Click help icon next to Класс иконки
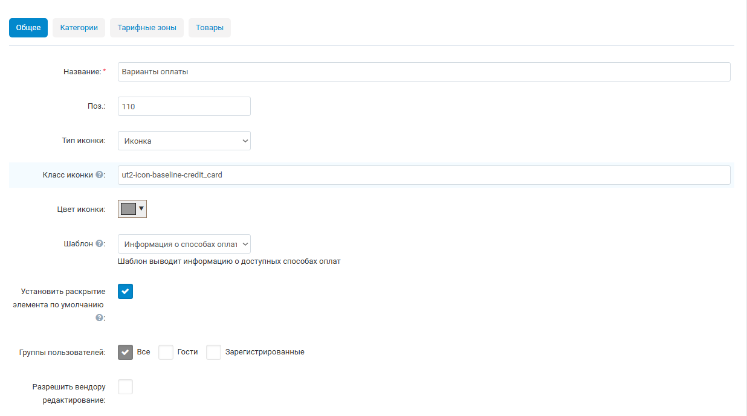This screenshot has height=416, width=747. pos(99,175)
